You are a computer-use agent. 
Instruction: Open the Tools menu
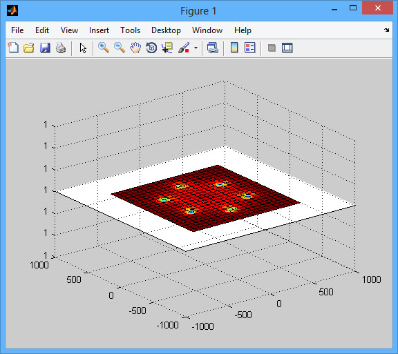point(130,30)
